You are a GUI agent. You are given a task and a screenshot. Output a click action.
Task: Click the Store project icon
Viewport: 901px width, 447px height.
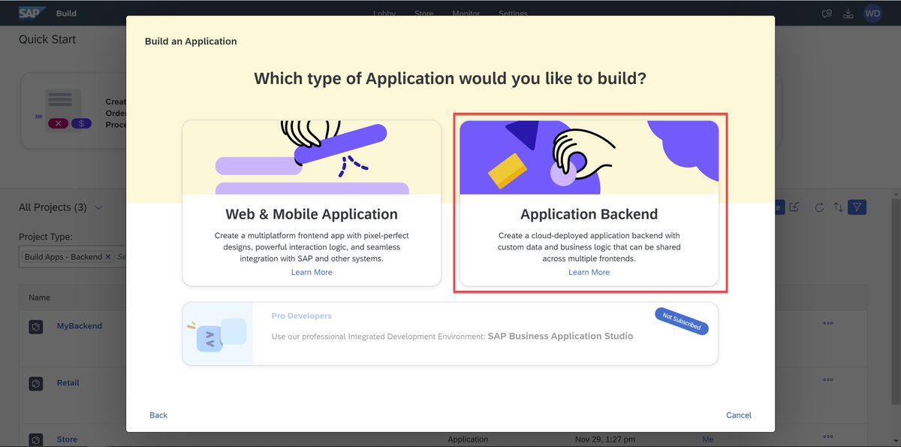point(35,439)
